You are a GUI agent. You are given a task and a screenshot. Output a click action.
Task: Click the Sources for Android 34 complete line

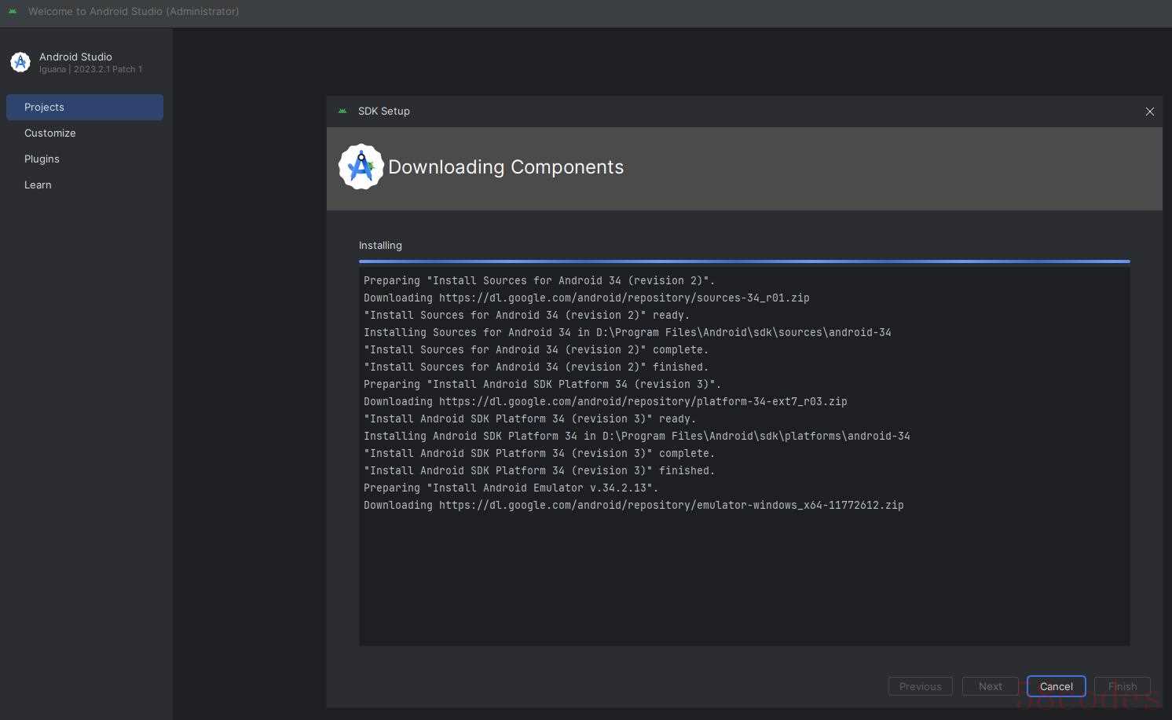(x=536, y=349)
